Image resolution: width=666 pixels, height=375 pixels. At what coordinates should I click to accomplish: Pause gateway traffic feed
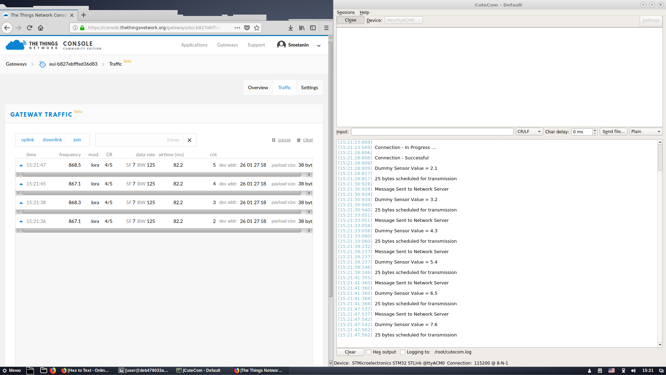point(281,140)
